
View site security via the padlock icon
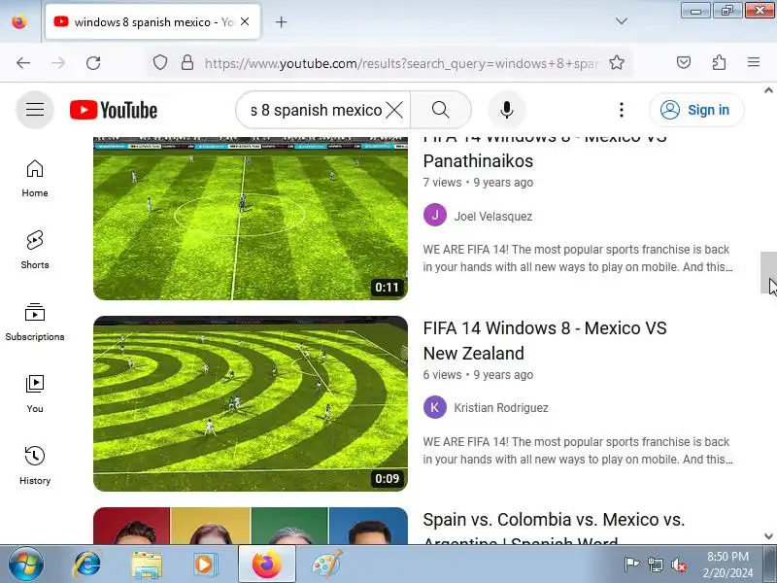point(187,63)
